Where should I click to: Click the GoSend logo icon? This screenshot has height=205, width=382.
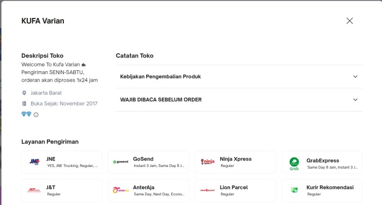click(x=121, y=161)
